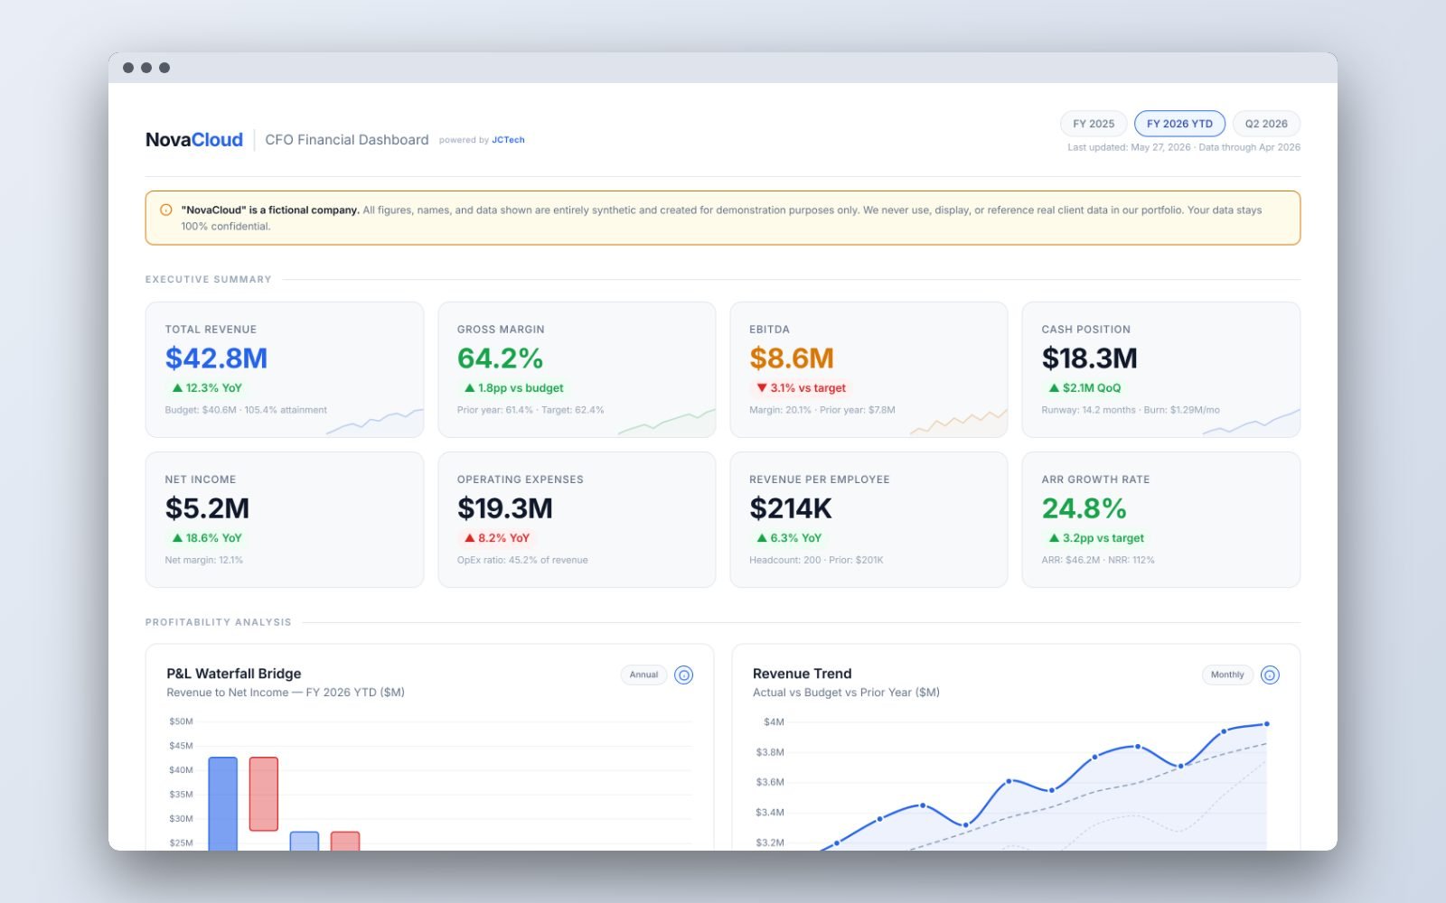Click the Revenue Per Employee card
1446x903 pixels.
869,520
